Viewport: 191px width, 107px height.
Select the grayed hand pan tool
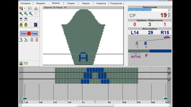click(x=36, y=14)
